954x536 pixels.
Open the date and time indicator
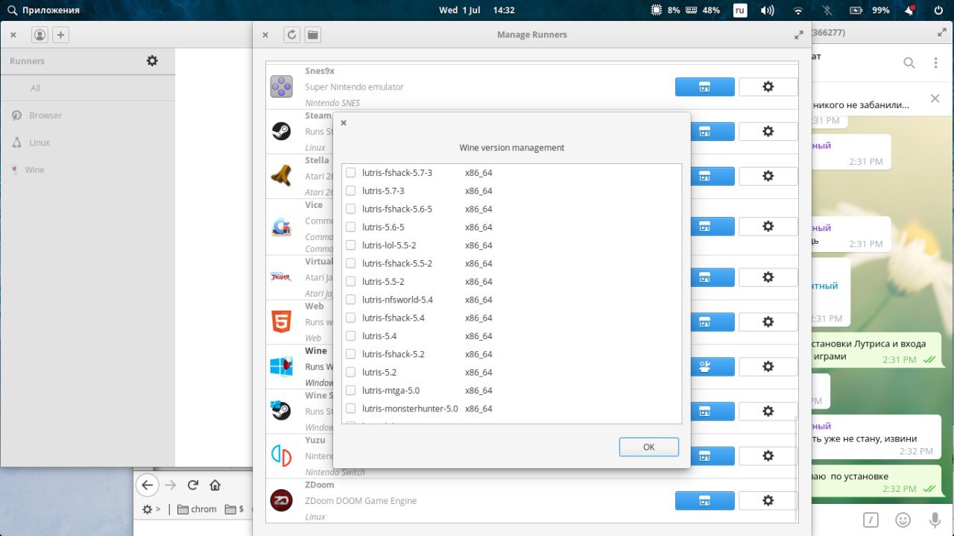click(x=477, y=10)
